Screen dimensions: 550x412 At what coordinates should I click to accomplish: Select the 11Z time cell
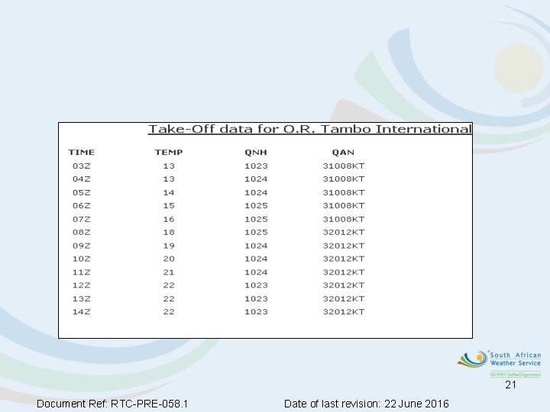[x=82, y=272]
